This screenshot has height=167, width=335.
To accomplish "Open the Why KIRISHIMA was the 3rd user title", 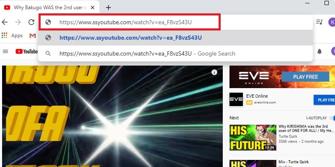I will (x=306, y=129).
